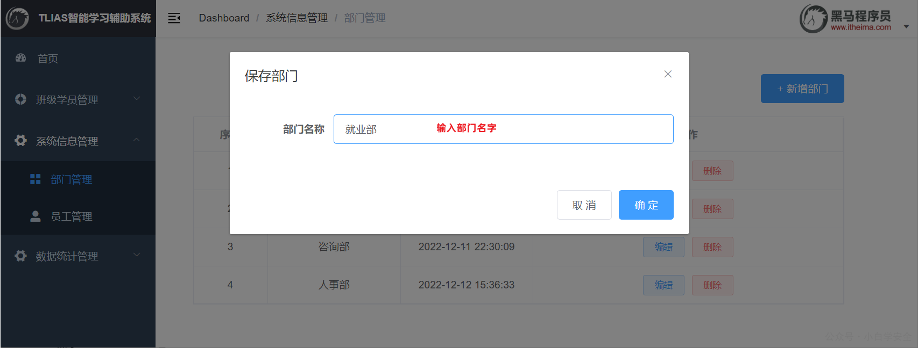Image resolution: width=918 pixels, height=348 pixels.
Task: Cancel the dialog with 取消 button
Action: pyautogui.click(x=584, y=205)
